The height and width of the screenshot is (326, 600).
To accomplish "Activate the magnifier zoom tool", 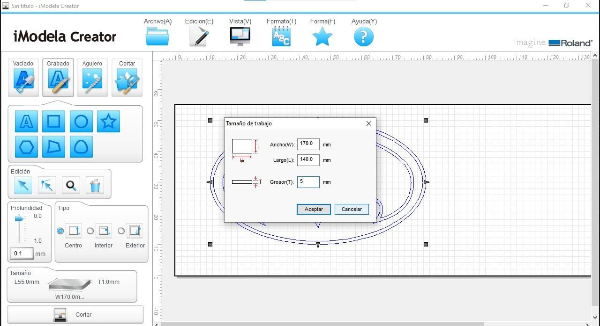I will click(71, 186).
